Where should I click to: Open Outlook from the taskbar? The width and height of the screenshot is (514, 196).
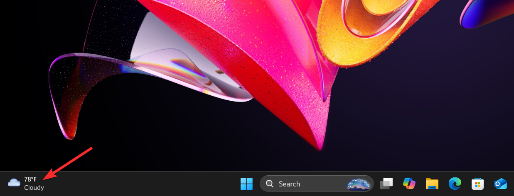click(500, 184)
